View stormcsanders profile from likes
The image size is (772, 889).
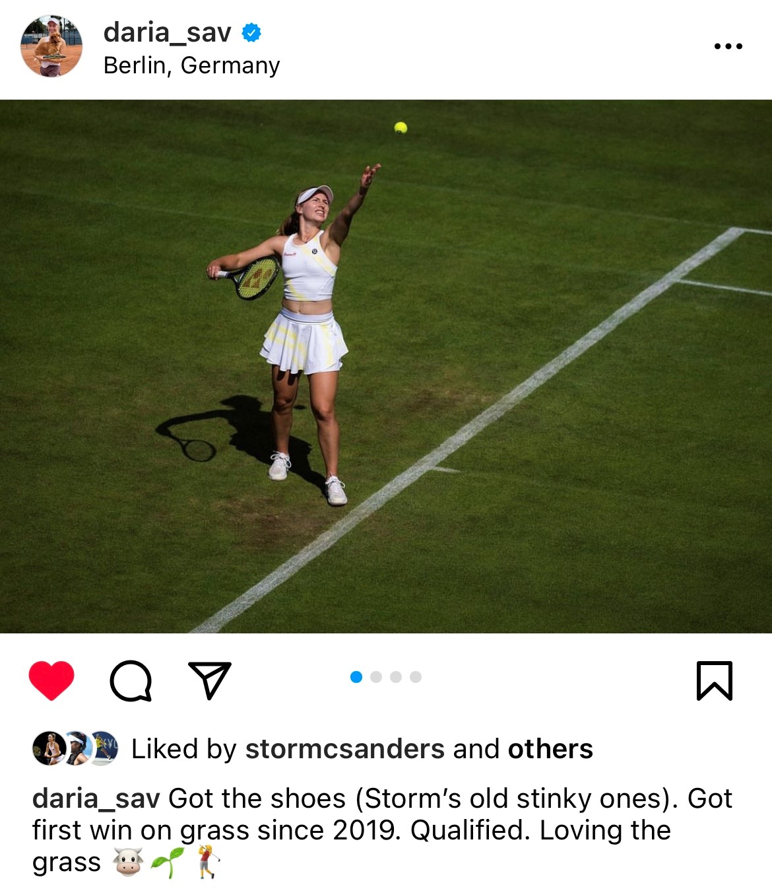pyautogui.click(x=345, y=749)
